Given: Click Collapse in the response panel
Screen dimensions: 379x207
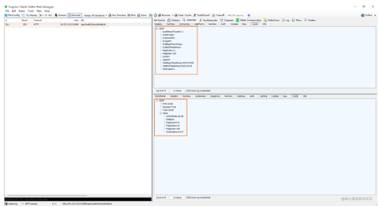Looking at the screenshot, I should point(177,197).
